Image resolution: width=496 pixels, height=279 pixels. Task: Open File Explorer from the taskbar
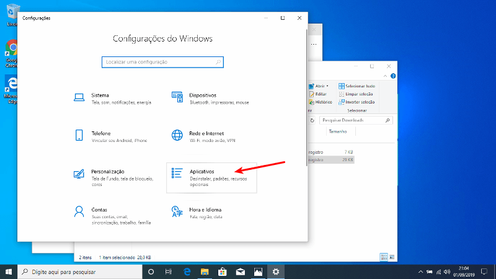point(205,272)
